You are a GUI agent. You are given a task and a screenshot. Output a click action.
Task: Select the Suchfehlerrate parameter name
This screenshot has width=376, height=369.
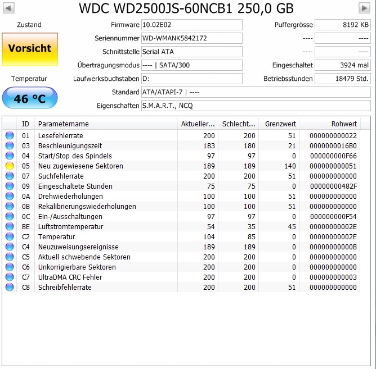(x=61, y=176)
